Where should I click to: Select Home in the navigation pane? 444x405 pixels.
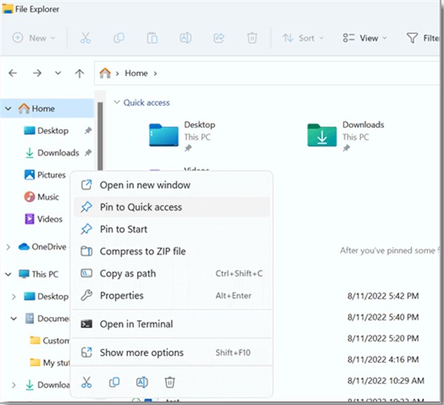click(x=43, y=109)
